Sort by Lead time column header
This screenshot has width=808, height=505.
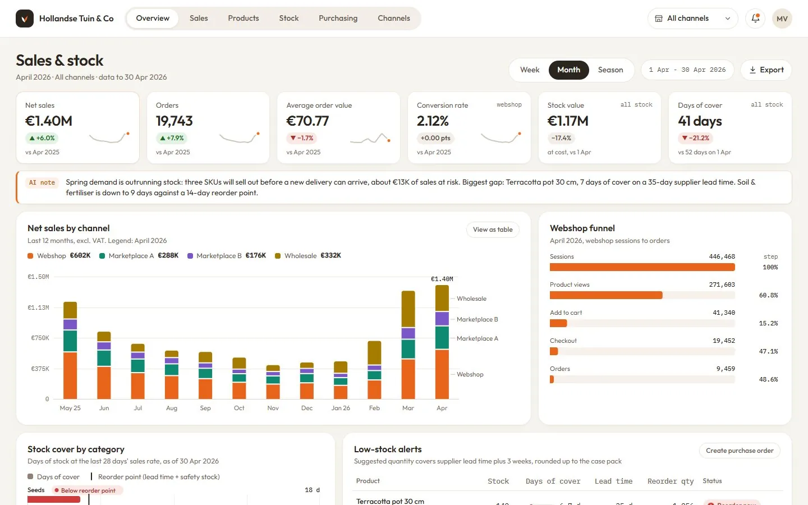tap(613, 481)
